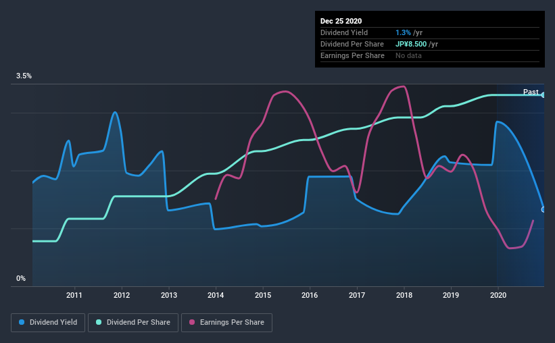Click the blue Dividend Yield legend dot
The image size is (555, 343).
[22, 322]
